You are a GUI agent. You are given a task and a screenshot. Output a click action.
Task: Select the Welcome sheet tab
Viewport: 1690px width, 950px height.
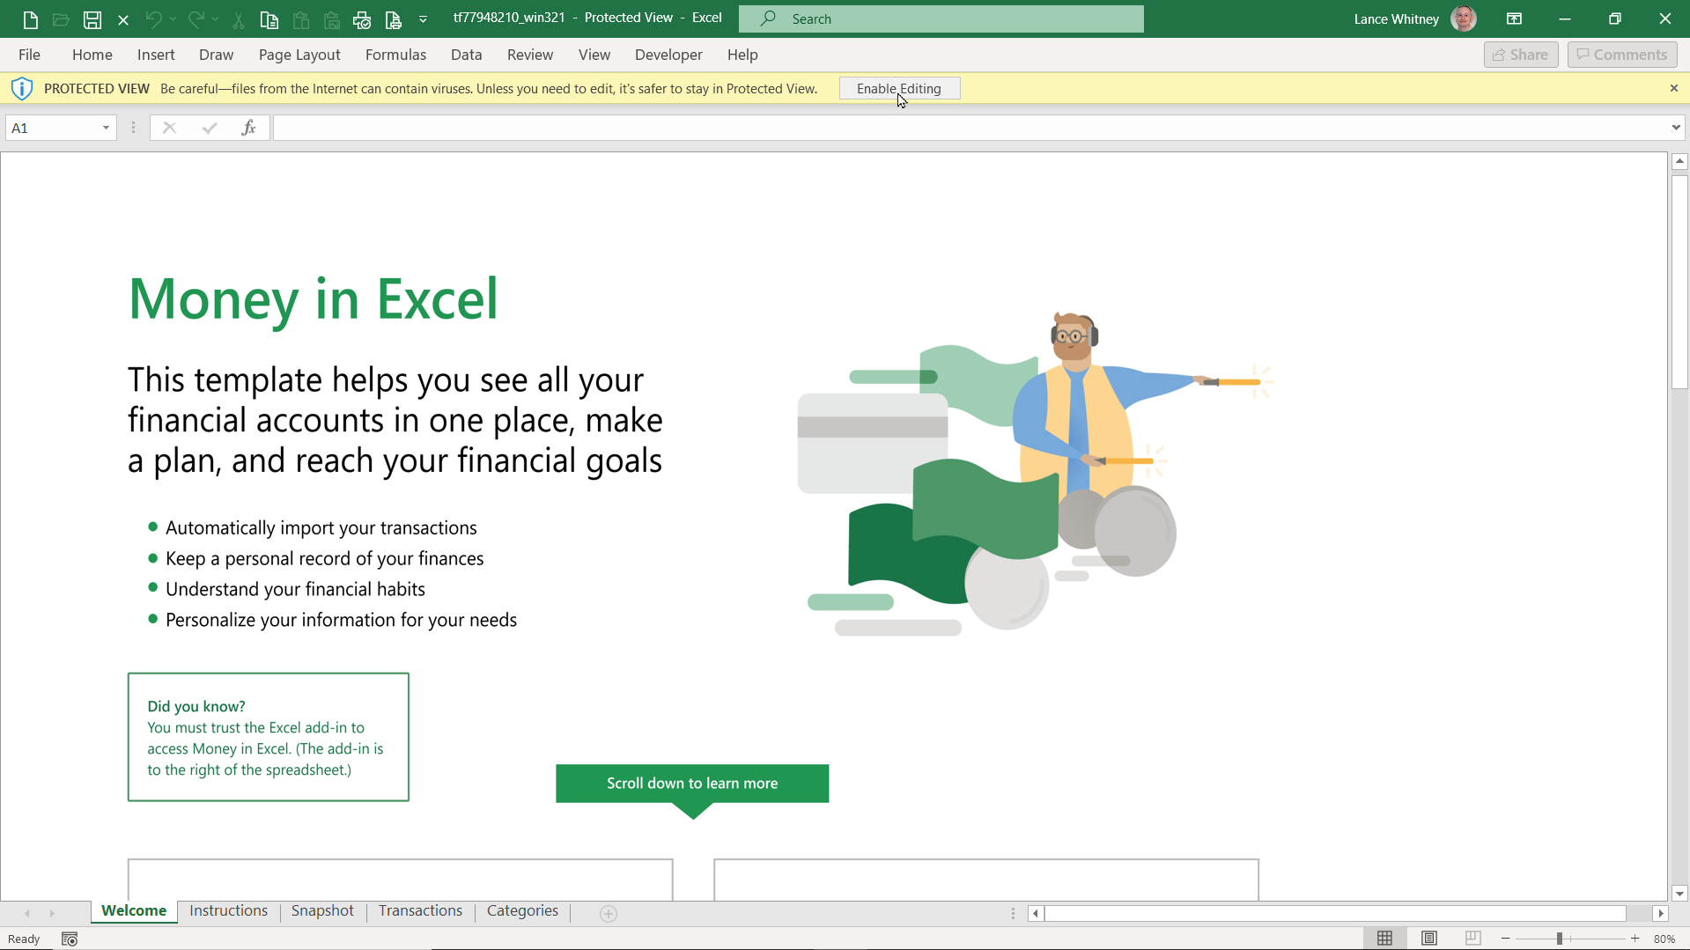[134, 911]
